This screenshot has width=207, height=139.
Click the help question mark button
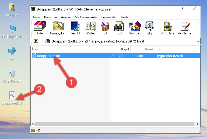182,9
